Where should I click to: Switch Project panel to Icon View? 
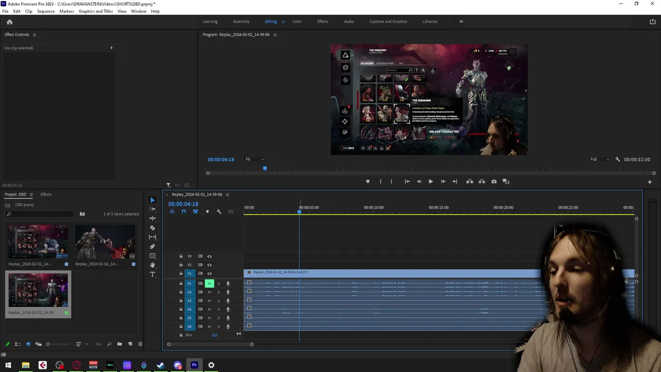point(28,344)
